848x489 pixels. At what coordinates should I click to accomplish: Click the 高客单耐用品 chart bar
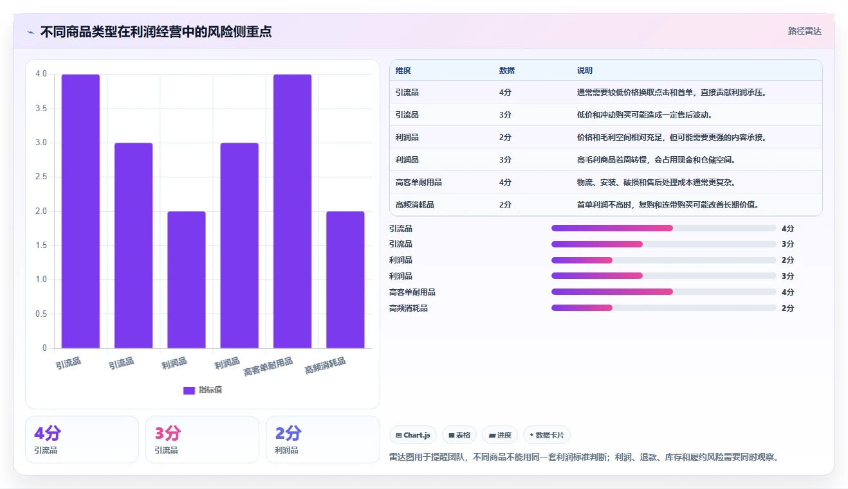[x=292, y=211]
